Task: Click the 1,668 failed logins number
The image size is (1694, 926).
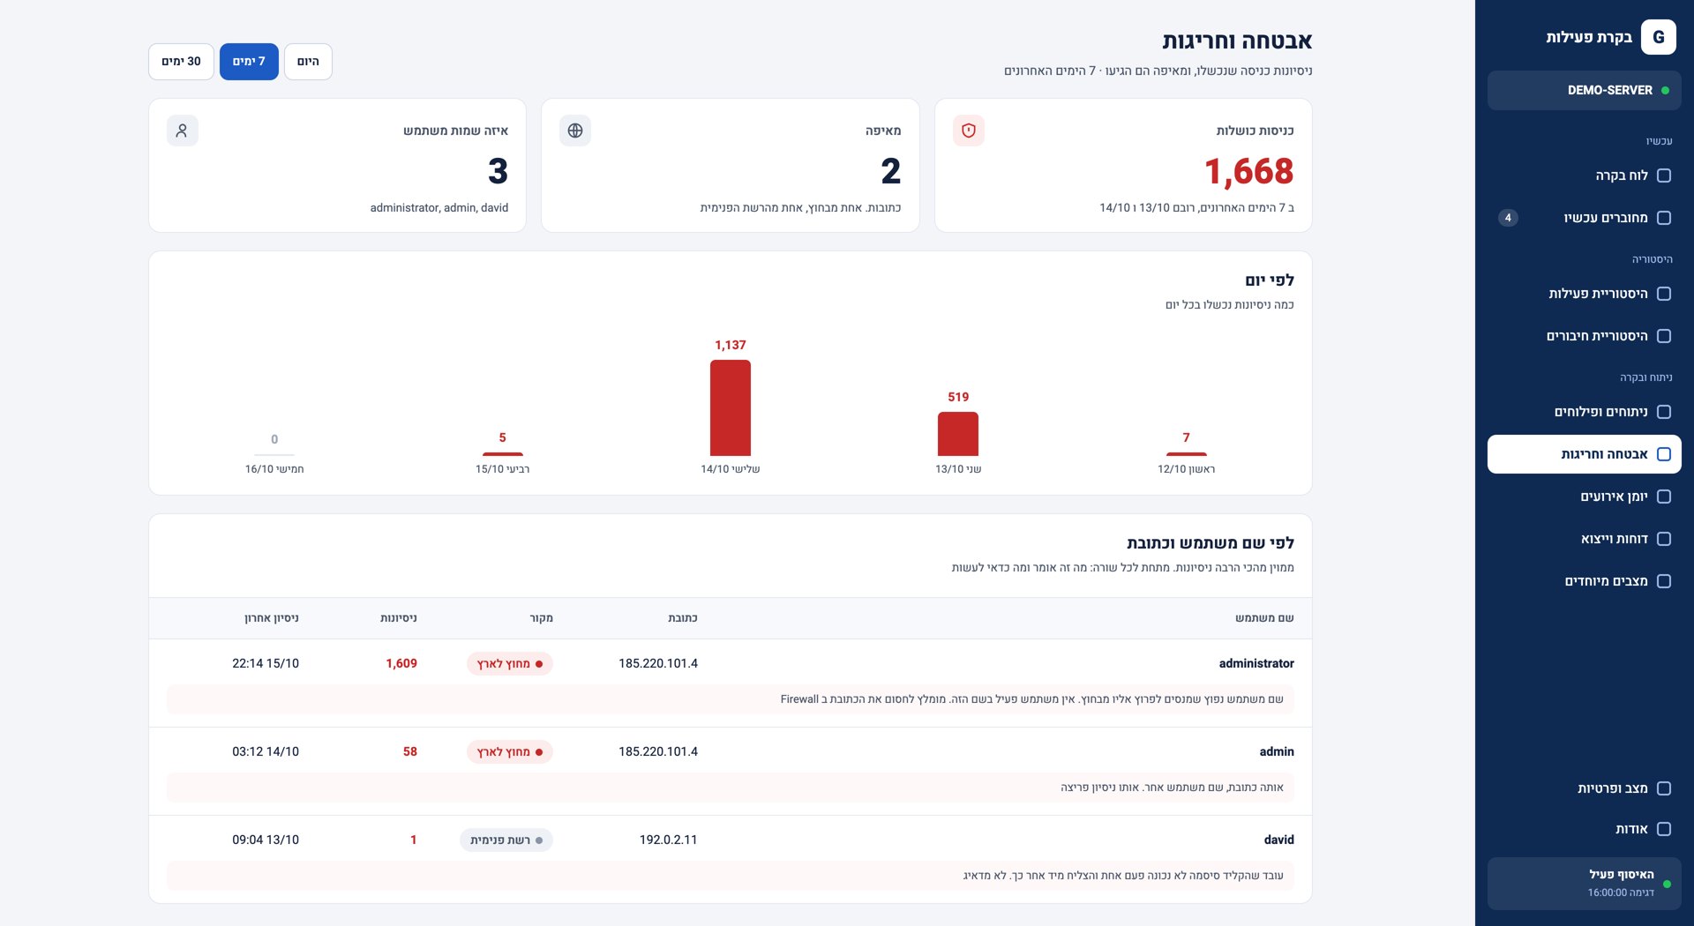Action: tap(1249, 171)
